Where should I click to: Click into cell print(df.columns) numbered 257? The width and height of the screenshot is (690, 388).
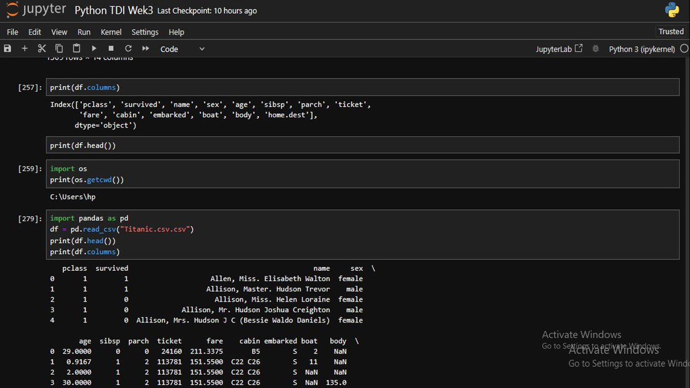tap(362, 87)
